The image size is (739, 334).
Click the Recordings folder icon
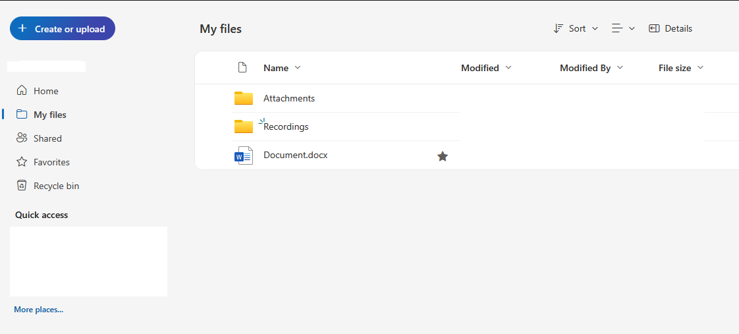(243, 126)
